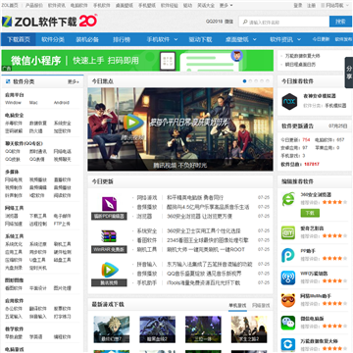Click the 爱奇艺影音 icon
Viewport: 353px width, 353px height.
288,232
